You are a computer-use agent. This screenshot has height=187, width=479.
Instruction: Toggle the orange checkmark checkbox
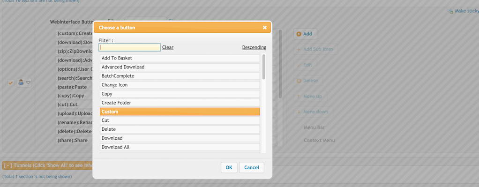pyautogui.click(x=11, y=82)
